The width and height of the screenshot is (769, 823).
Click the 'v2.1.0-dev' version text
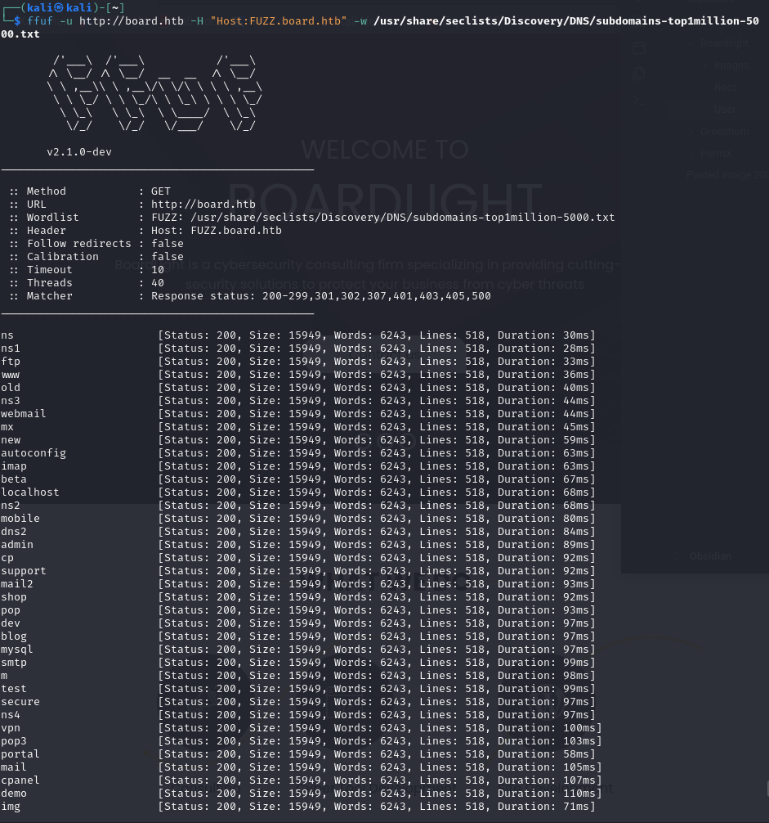tap(79, 151)
